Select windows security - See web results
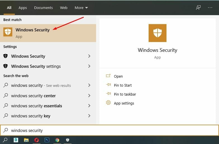219x144 pixels. (48, 85)
